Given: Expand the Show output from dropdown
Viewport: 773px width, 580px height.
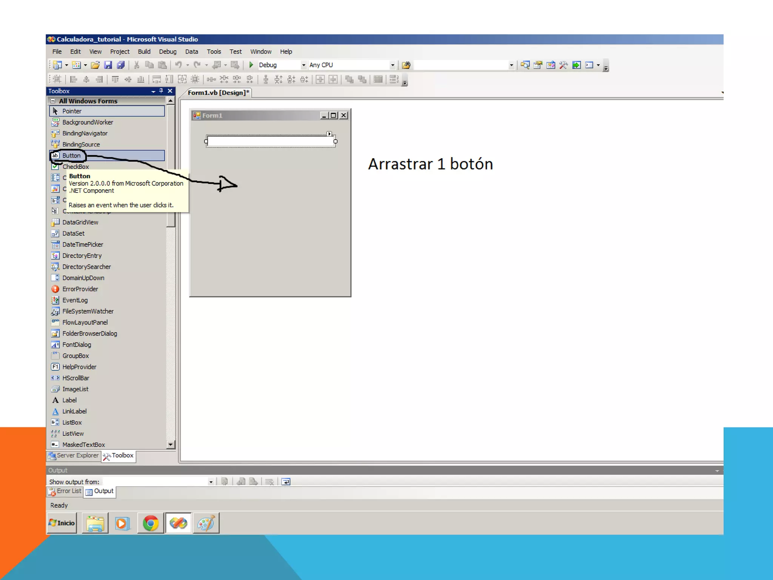Looking at the screenshot, I should (x=211, y=482).
